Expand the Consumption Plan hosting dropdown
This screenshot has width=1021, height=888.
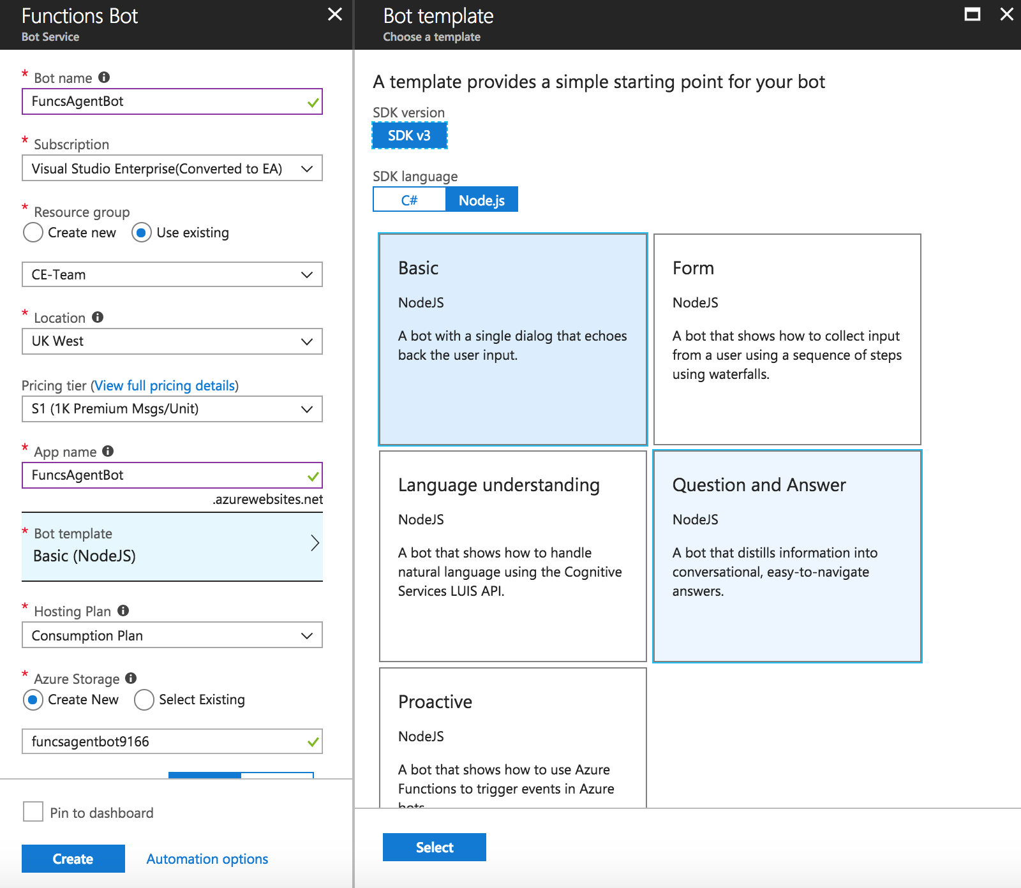172,635
